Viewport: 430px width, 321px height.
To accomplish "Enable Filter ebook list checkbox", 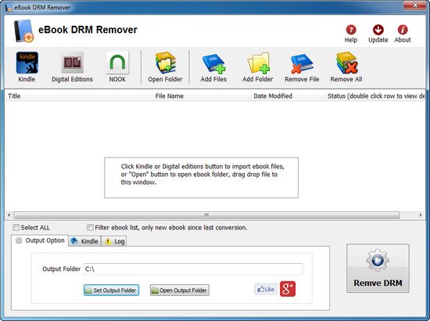I will coord(90,227).
